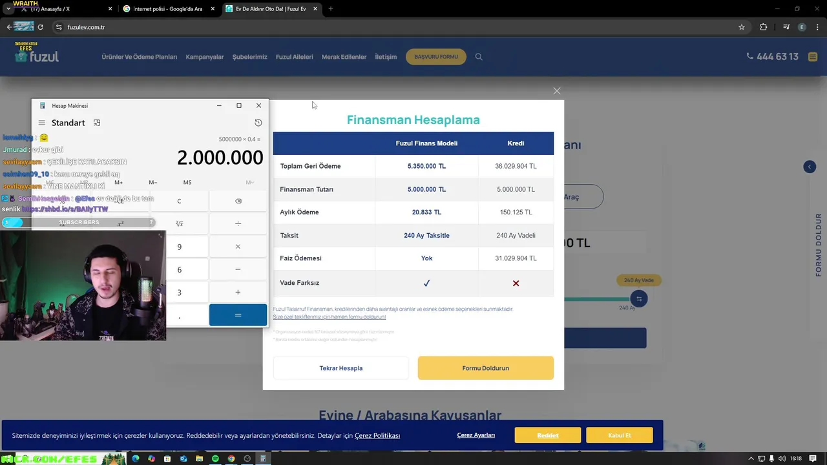Switch to internet polisi Google tab
This screenshot has height=465, width=827.
point(168,9)
